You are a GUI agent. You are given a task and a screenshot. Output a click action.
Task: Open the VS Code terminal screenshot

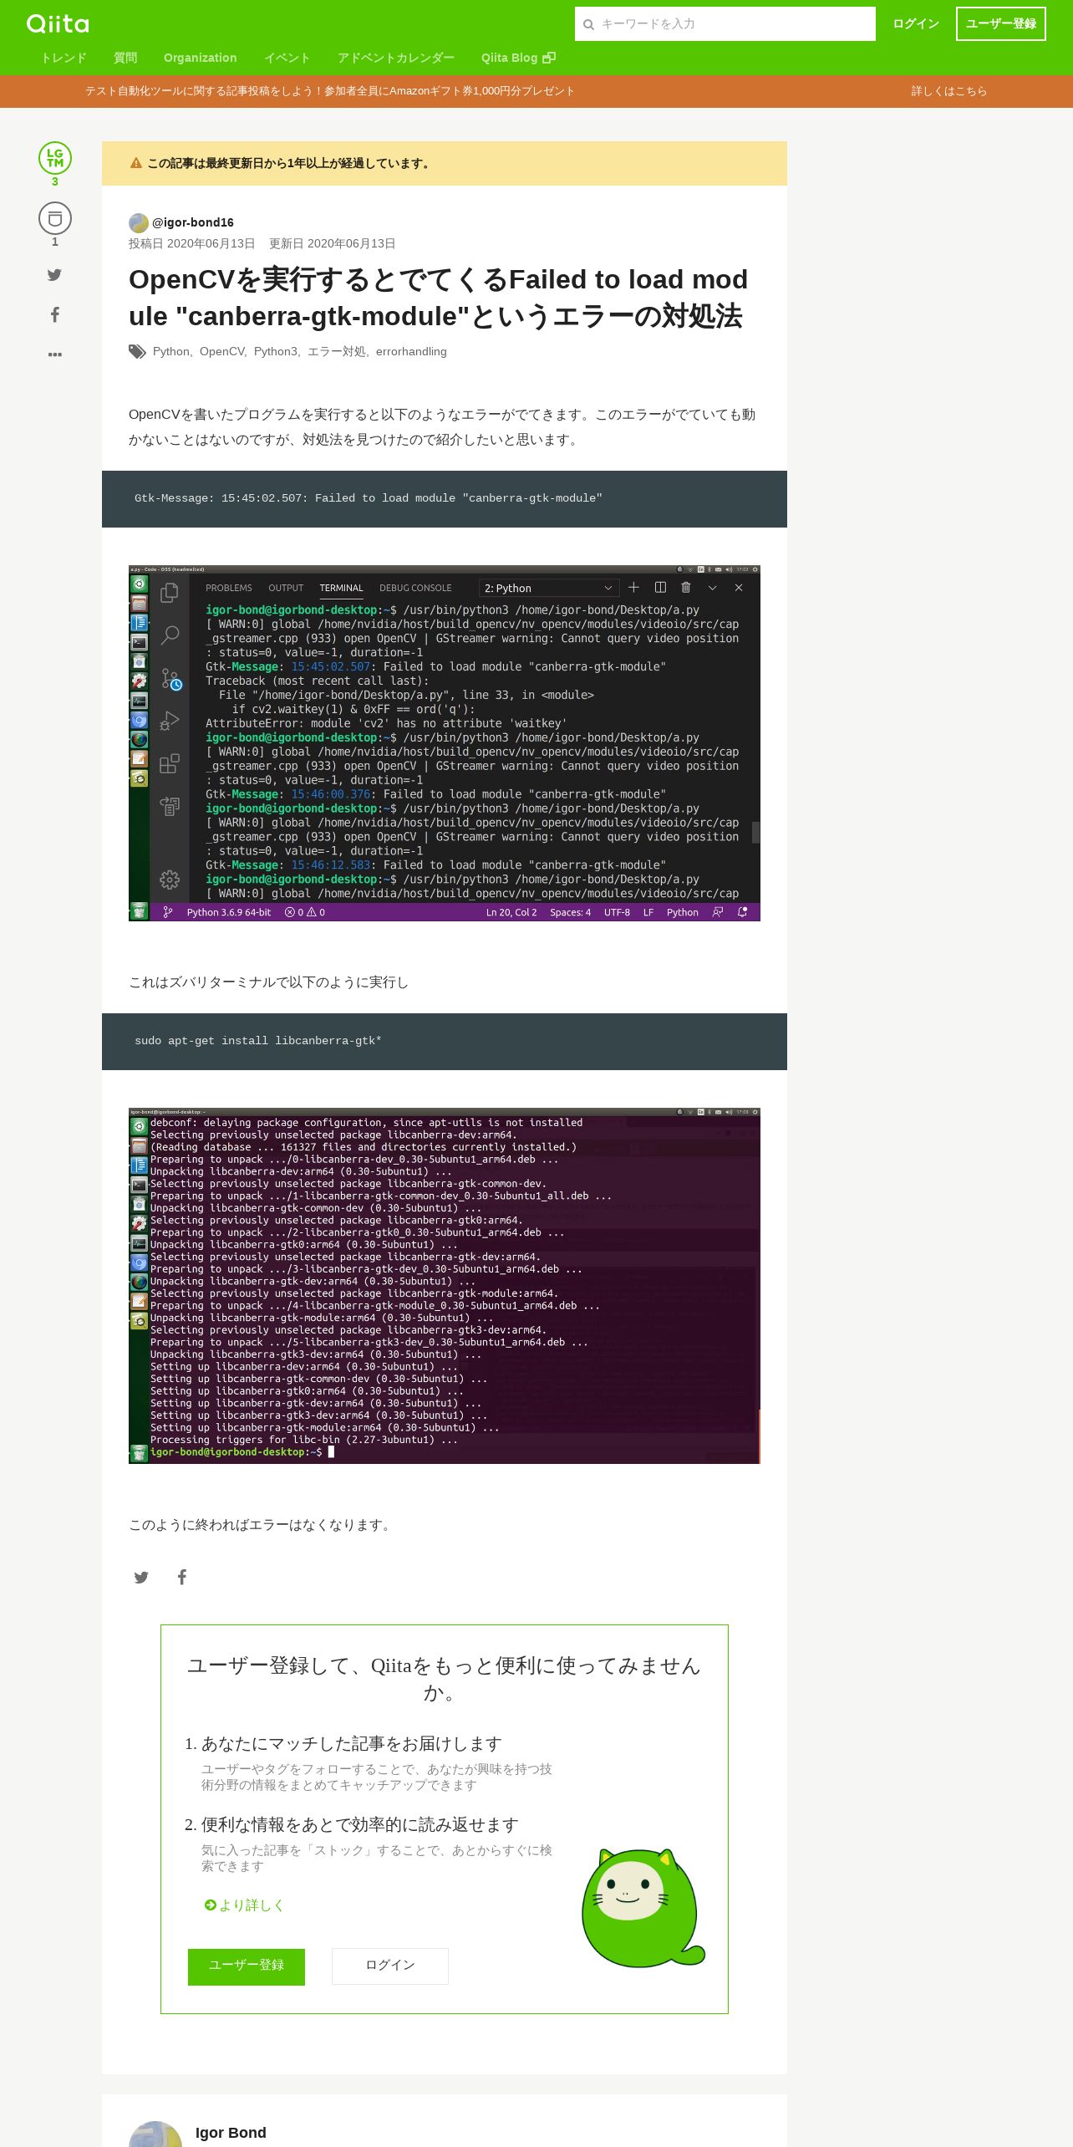point(445,743)
